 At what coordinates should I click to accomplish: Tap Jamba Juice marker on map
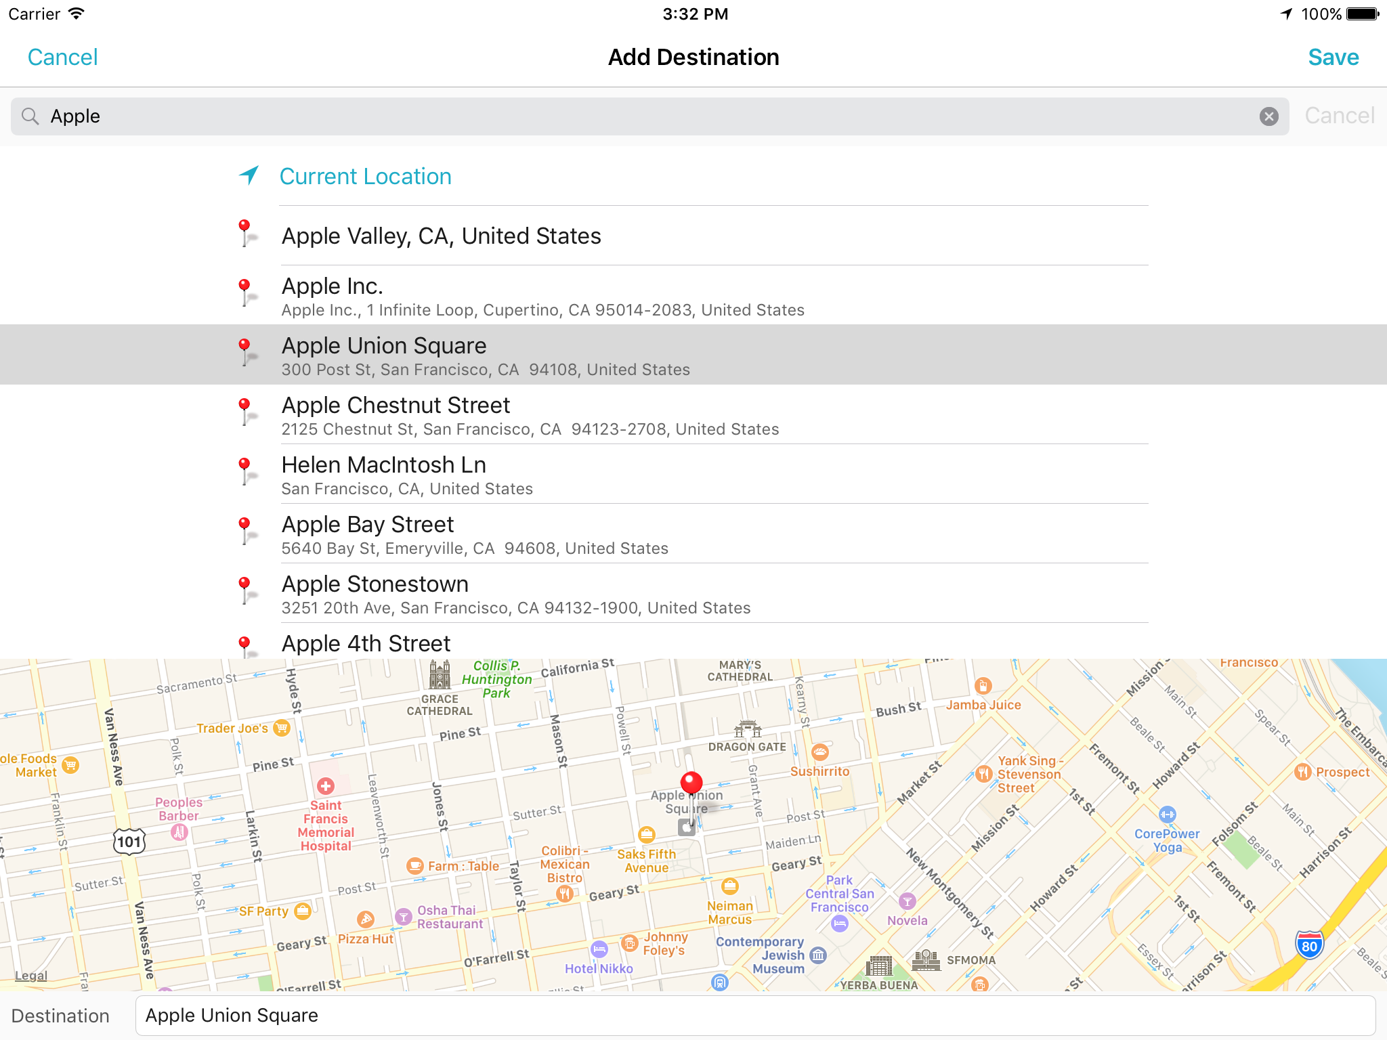tap(983, 686)
